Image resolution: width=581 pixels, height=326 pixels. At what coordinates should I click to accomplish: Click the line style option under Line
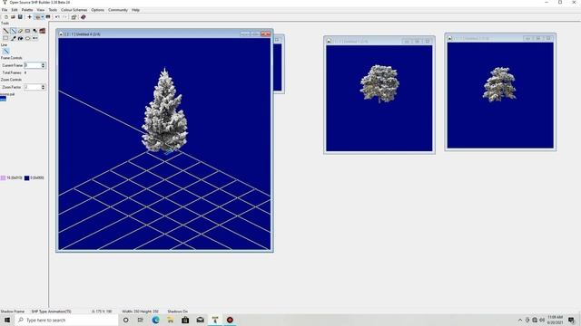tap(6, 51)
